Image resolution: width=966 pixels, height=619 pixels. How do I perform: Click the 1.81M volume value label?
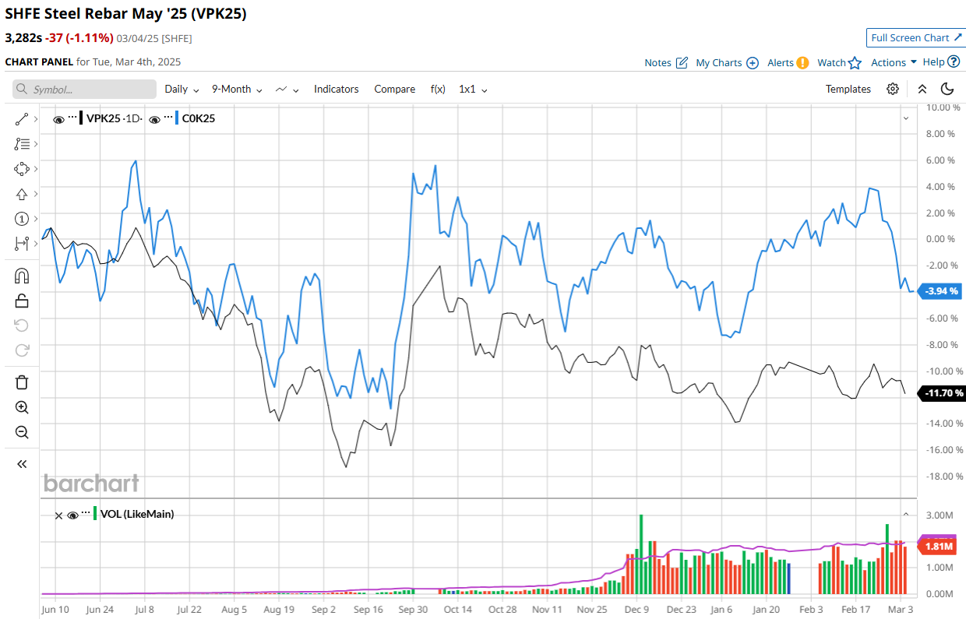(938, 547)
